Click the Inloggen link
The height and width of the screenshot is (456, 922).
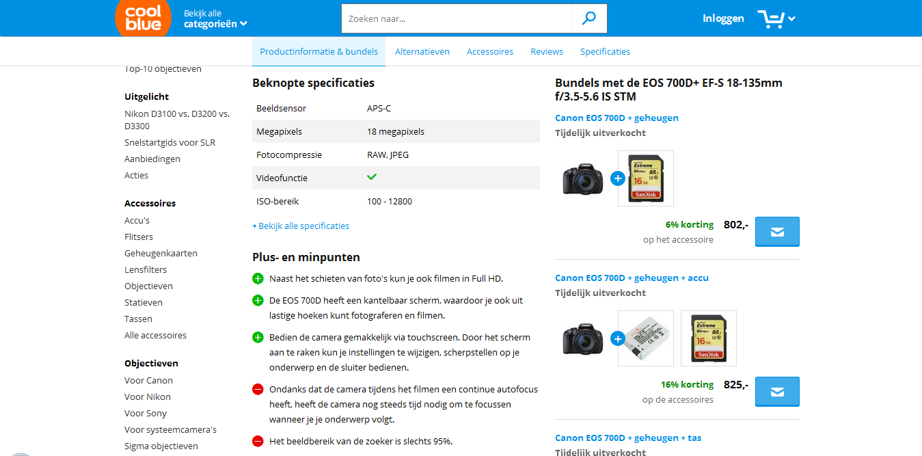(x=723, y=18)
